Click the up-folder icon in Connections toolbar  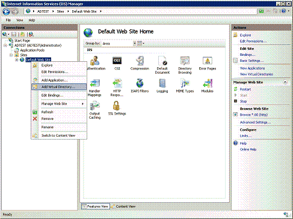click(22, 34)
